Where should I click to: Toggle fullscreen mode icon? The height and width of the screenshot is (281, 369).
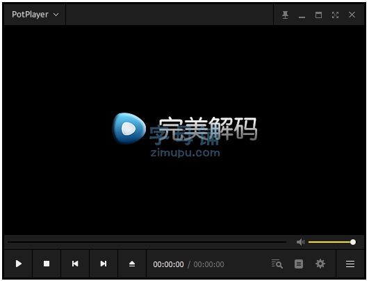click(335, 15)
